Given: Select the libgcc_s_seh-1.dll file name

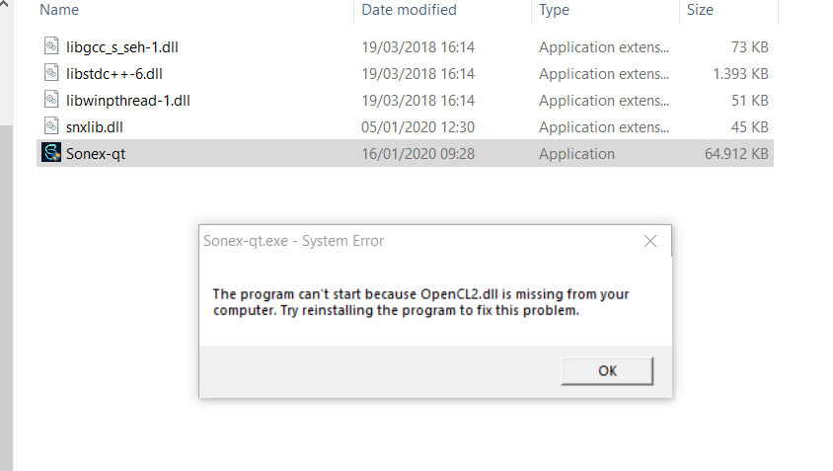Looking at the screenshot, I should click(x=121, y=47).
